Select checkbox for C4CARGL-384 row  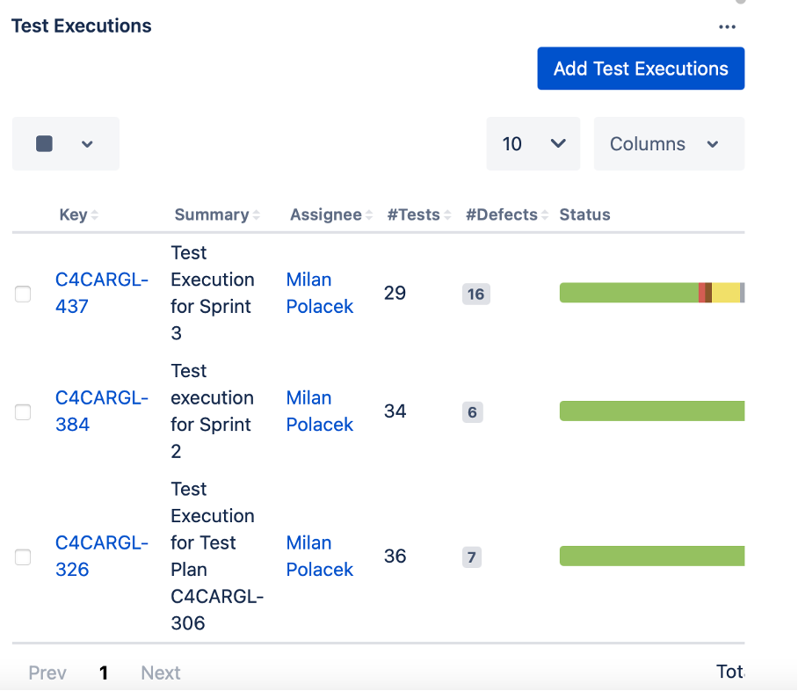(x=23, y=411)
